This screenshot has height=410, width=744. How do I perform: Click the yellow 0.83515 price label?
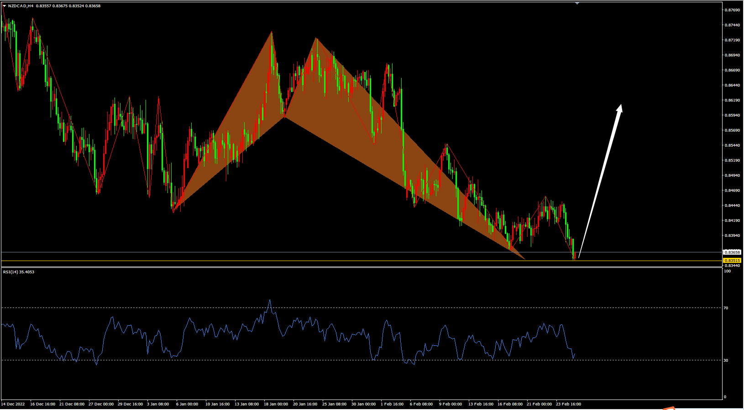(732, 261)
